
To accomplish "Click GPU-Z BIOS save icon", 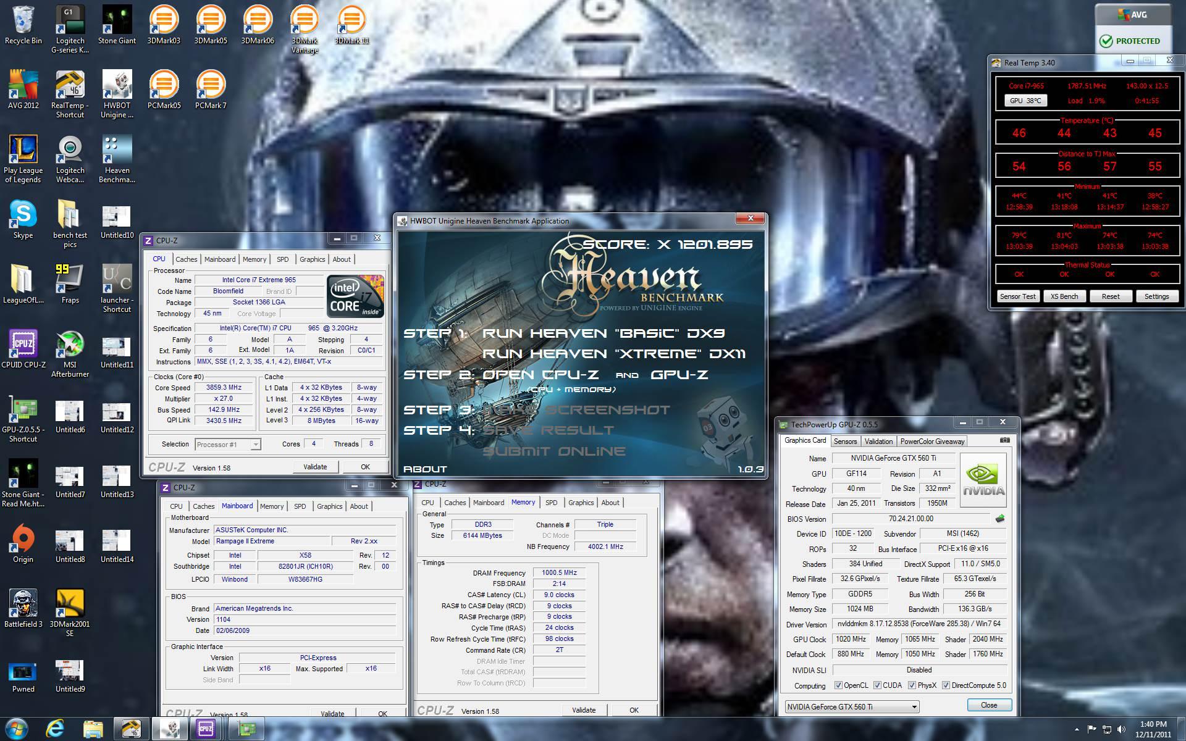I will click(1000, 519).
